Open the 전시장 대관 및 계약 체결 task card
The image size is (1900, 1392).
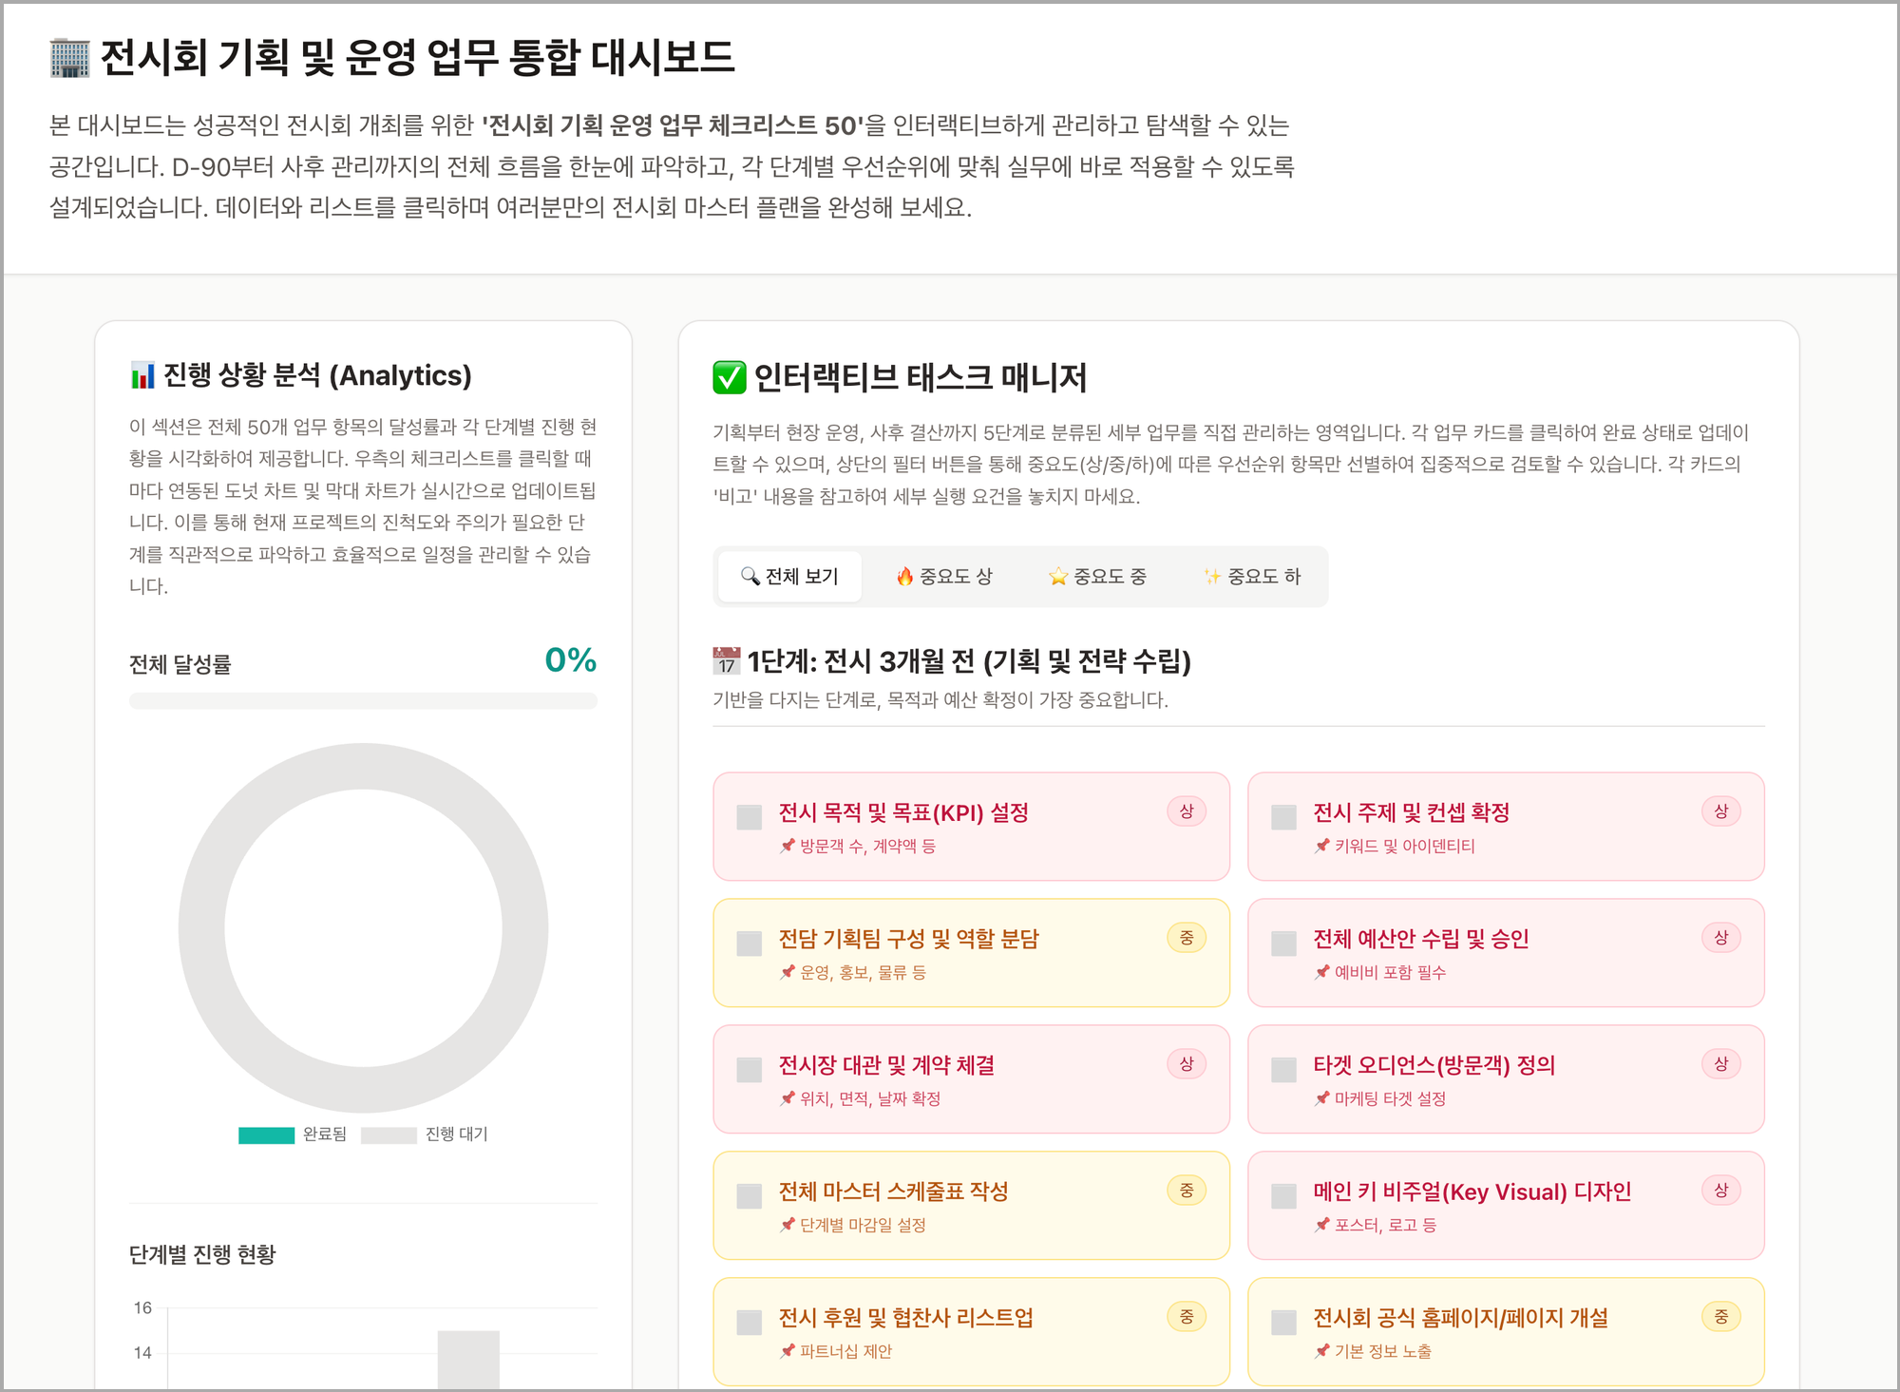pos(971,1078)
